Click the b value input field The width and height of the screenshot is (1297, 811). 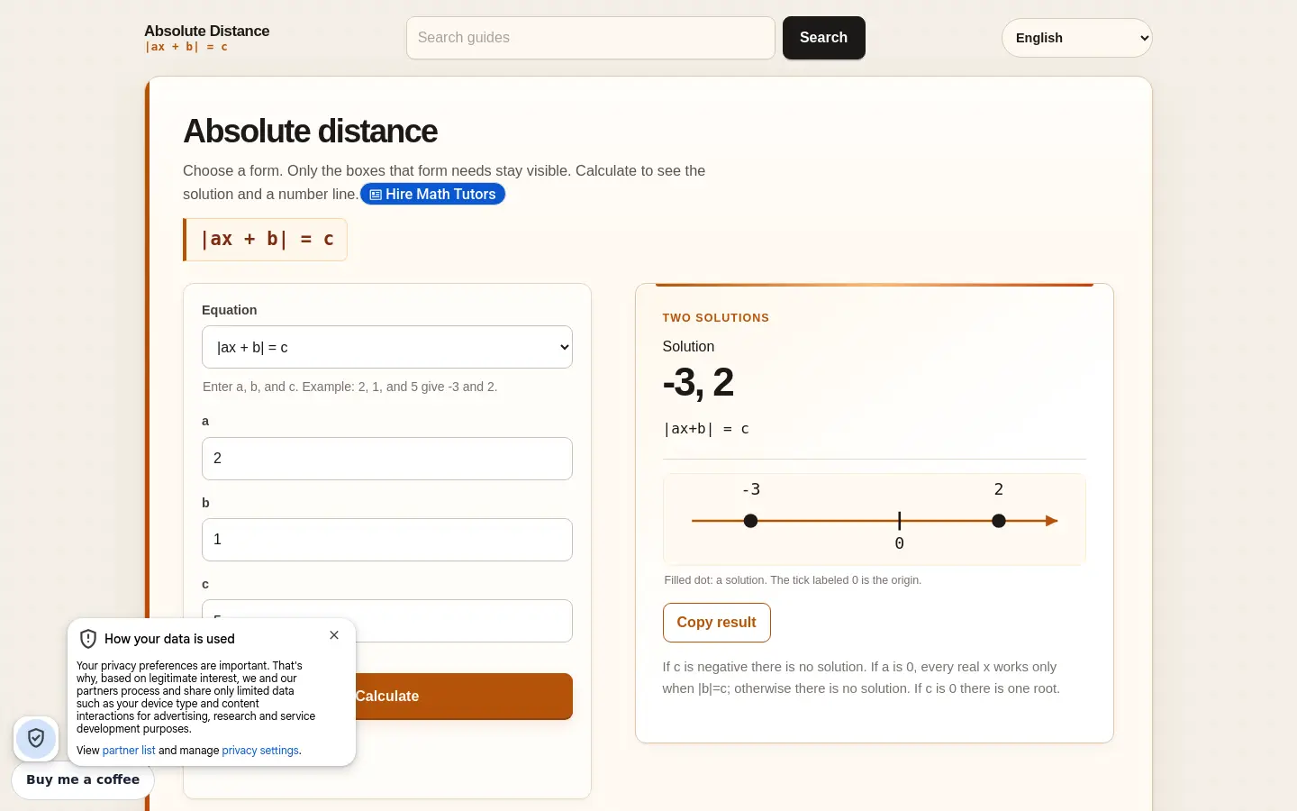pyautogui.click(x=387, y=540)
